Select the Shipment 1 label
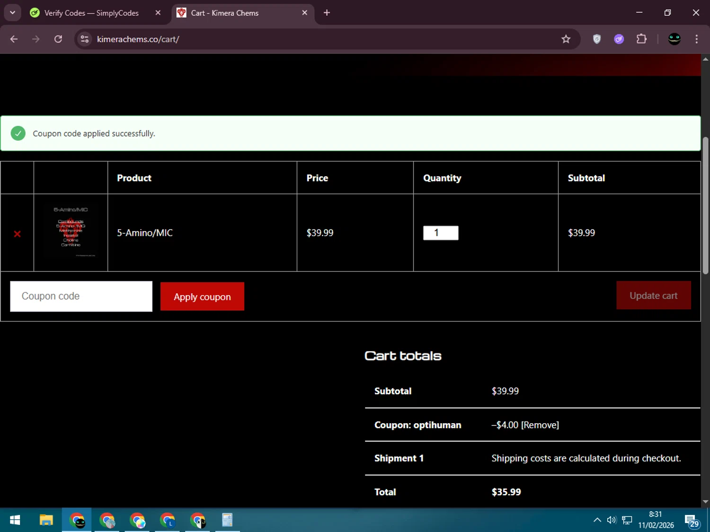Viewport: 710px width, 532px height. [399, 458]
